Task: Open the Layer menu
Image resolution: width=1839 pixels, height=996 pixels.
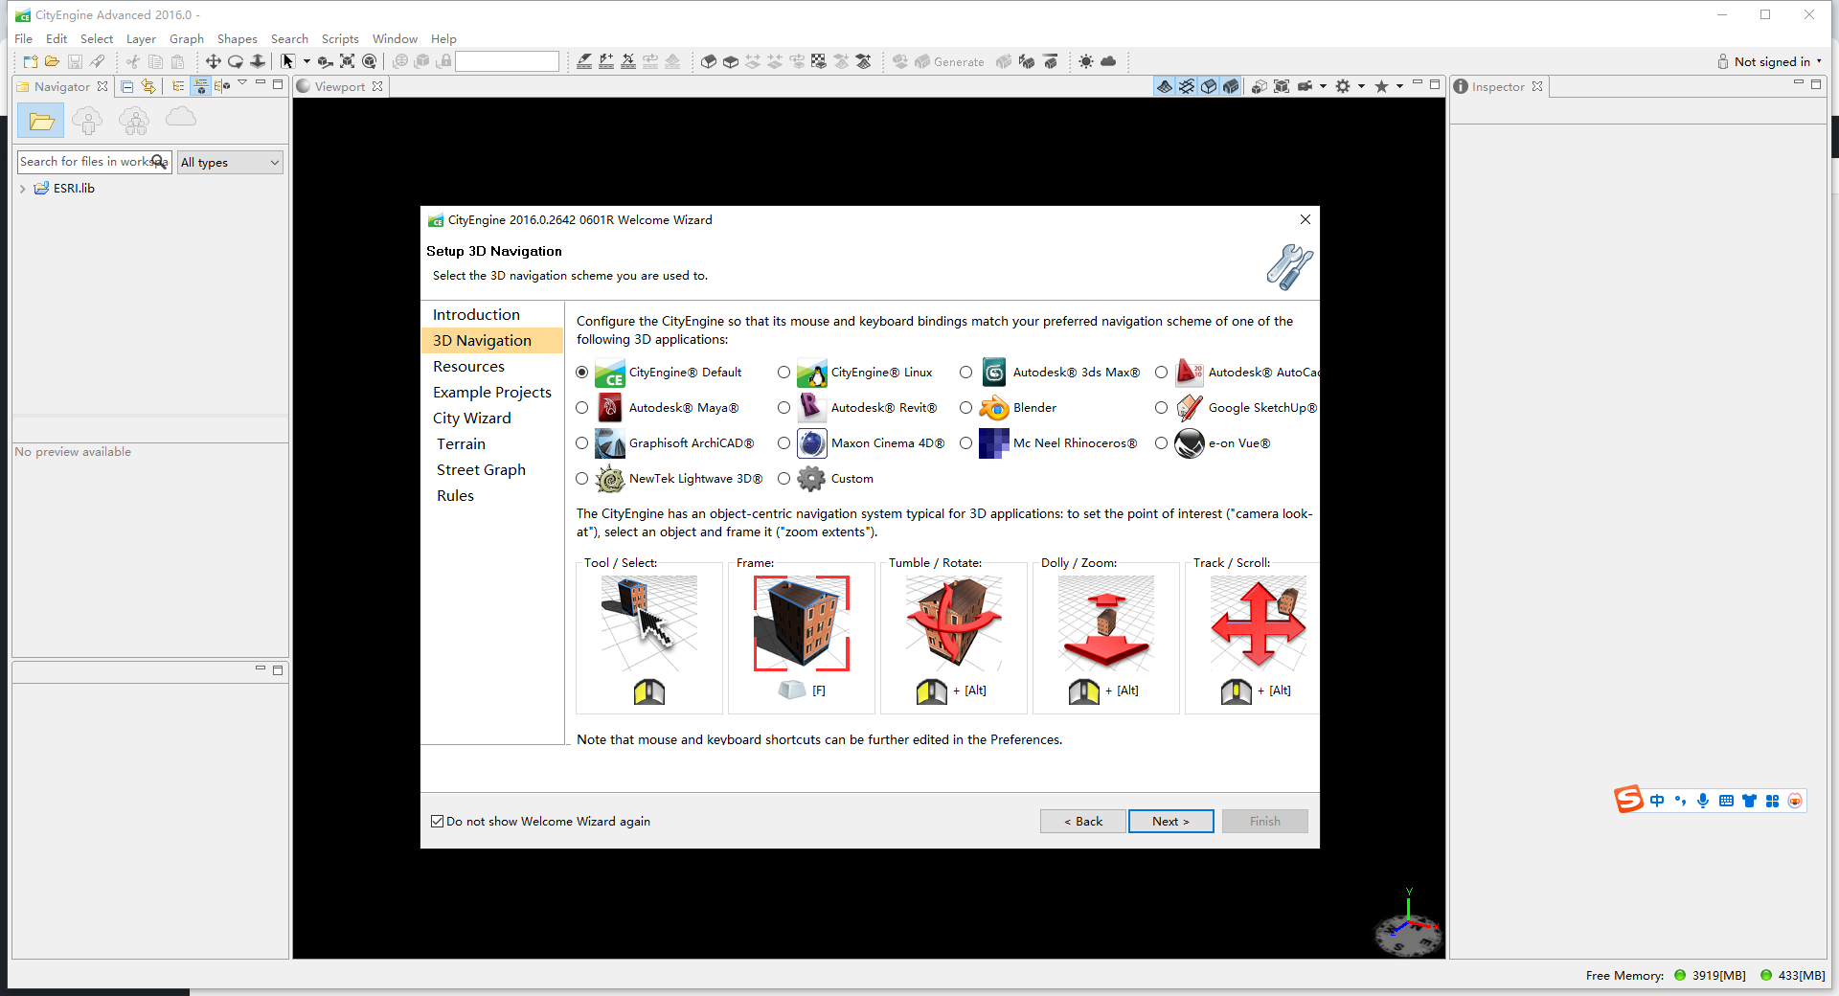Action: coord(141,38)
